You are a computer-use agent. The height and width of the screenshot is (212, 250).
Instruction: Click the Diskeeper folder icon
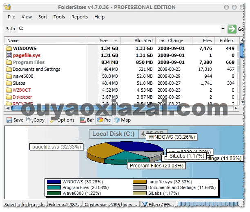tap(9, 97)
